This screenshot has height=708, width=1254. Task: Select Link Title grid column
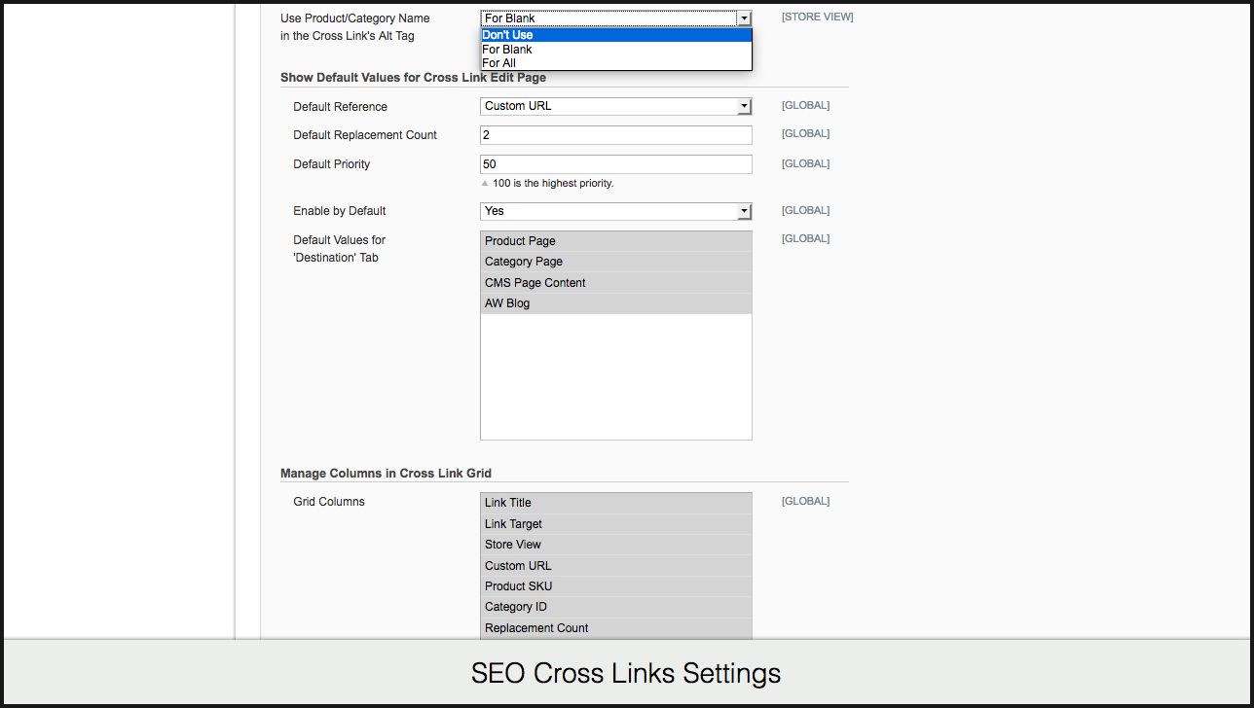tap(615, 503)
